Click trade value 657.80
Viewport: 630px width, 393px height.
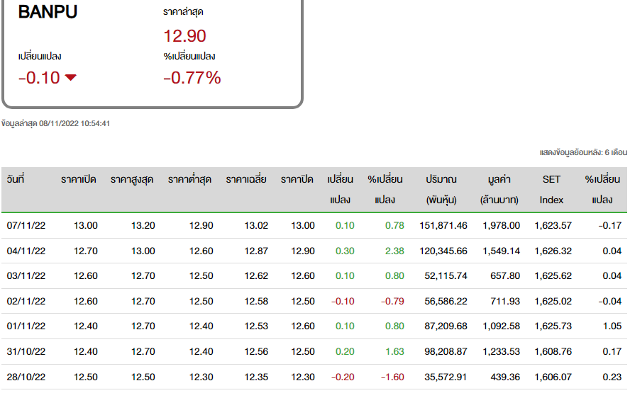(505, 276)
